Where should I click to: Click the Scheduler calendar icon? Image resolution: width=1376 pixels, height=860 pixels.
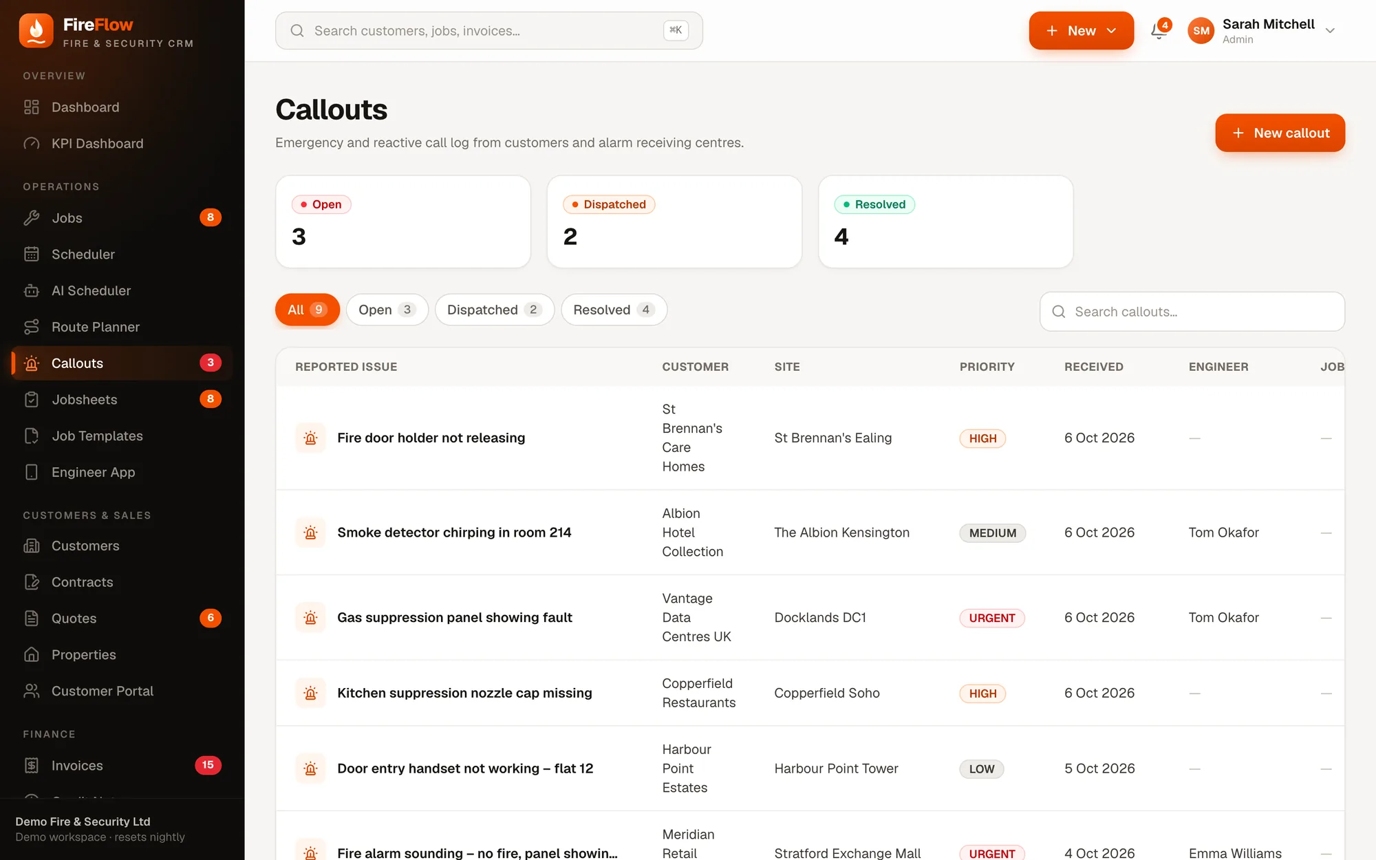(x=32, y=255)
